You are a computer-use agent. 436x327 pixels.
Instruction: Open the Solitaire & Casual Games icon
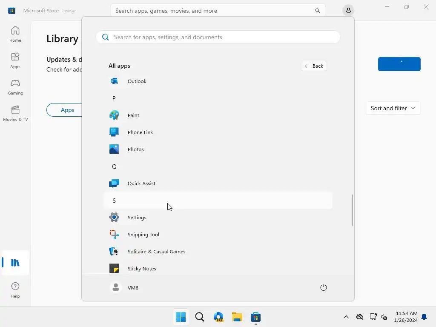click(x=114, y=251)
